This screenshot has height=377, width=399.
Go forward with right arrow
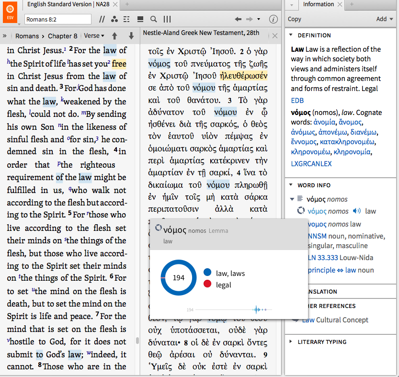point(250,19)
